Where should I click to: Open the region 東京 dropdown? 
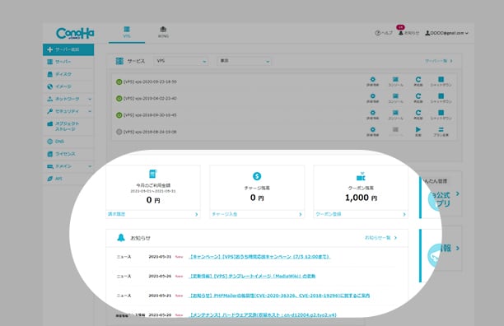coord(245,61)
